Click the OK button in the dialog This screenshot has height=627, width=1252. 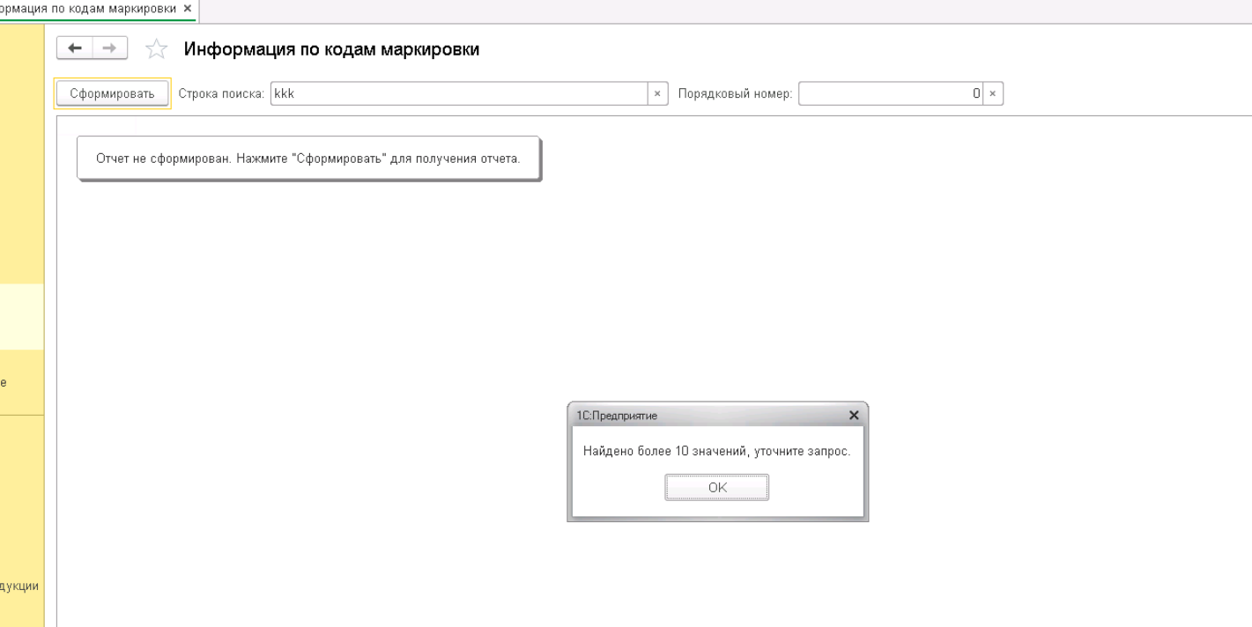pyautogui.click(x=716, y=488)
